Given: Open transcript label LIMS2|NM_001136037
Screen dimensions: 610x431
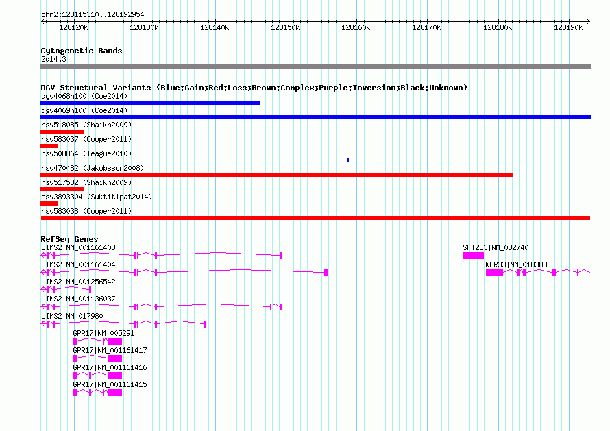Looking at the screenshot, I should tap(78, 299).
